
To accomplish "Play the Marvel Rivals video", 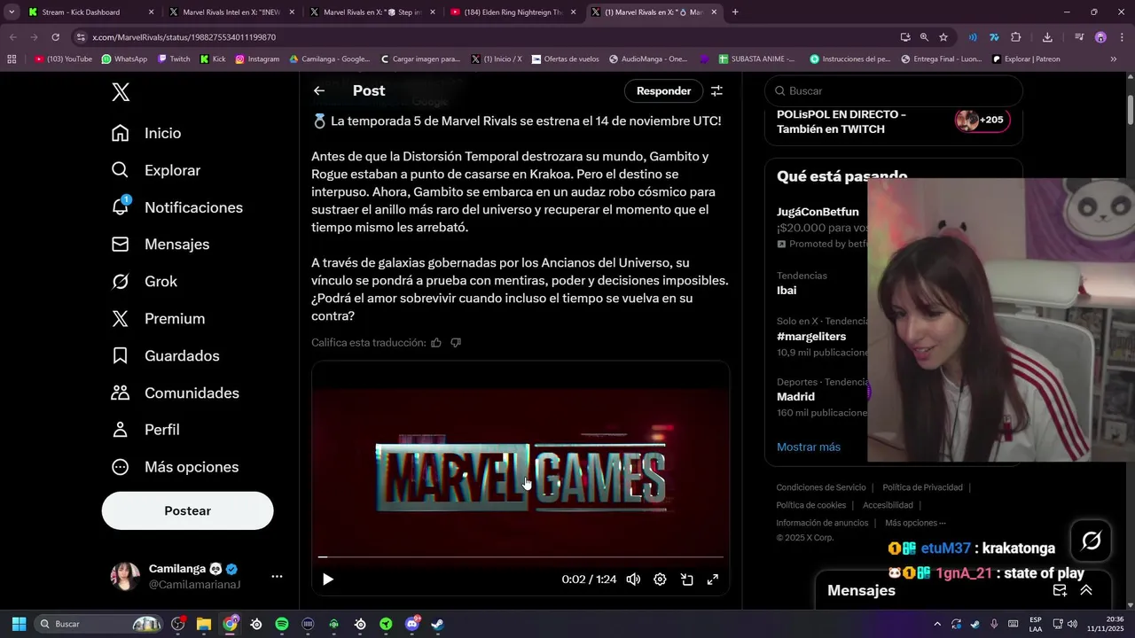I will pyautogui.click(x=328, y=580).
